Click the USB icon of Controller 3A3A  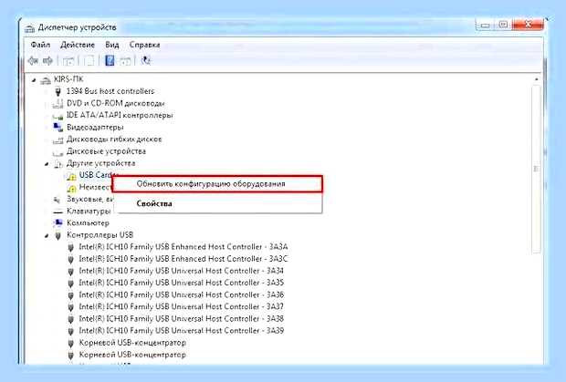coord(71,248)
